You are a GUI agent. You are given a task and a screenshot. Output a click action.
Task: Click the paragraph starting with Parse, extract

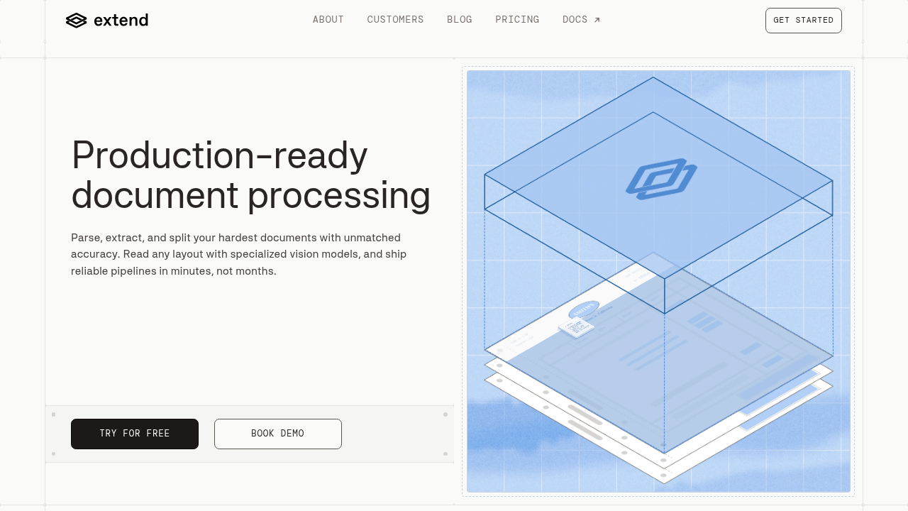coord(238,254)
